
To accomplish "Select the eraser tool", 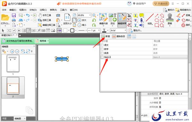I will [x=178, y=20].
